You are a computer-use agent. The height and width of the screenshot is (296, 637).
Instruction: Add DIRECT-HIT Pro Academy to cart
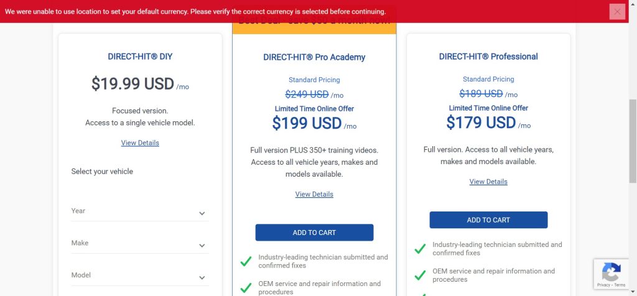(x=314, y=233)
